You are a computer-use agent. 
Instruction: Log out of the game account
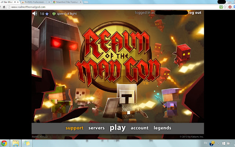(195, 13)
